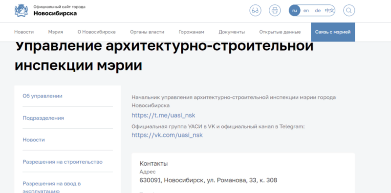Switch language to en
The height and width of the screenshot is (193, 391).
pos(306,11)
